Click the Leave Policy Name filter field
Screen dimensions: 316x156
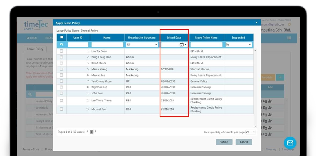(207, 45)
